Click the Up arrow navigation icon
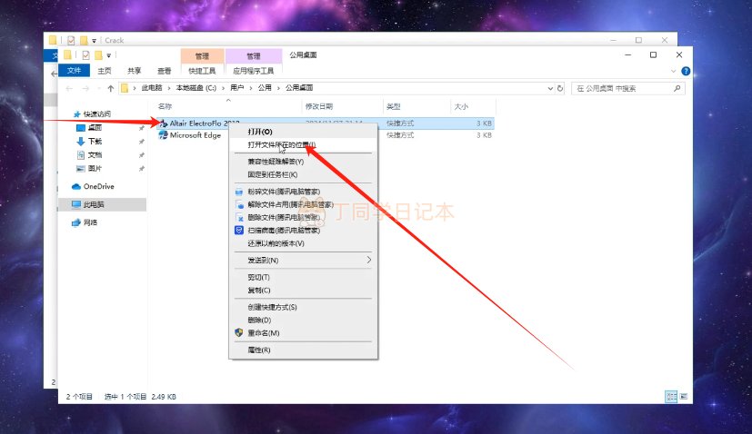Screen dimensions: 752x434 point(111,88)
